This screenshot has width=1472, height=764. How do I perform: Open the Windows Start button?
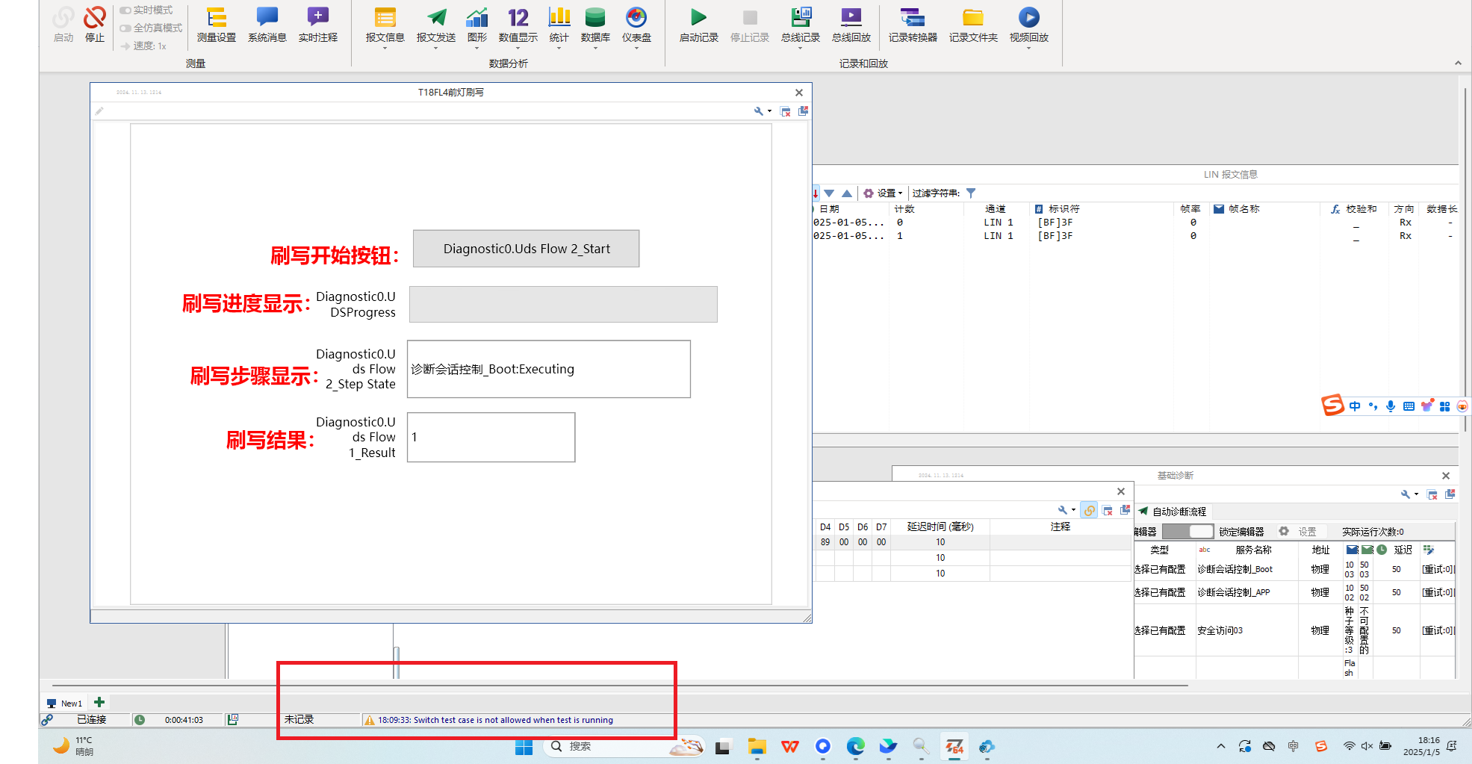click(524, 747)
